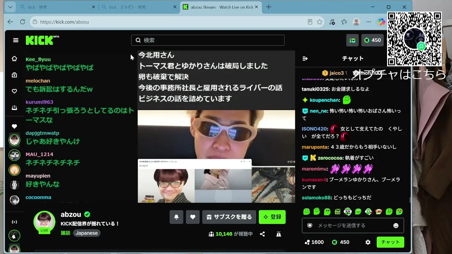
Task: View site information lock icon
Action: tap(35, 22)
